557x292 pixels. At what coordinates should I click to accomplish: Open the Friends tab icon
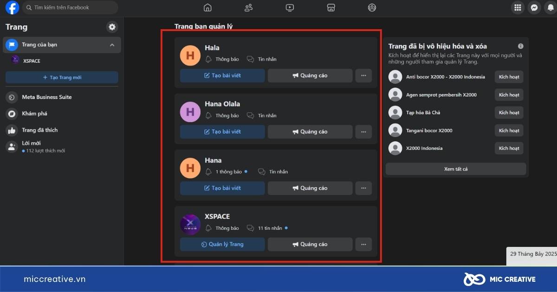click(249, 7)
